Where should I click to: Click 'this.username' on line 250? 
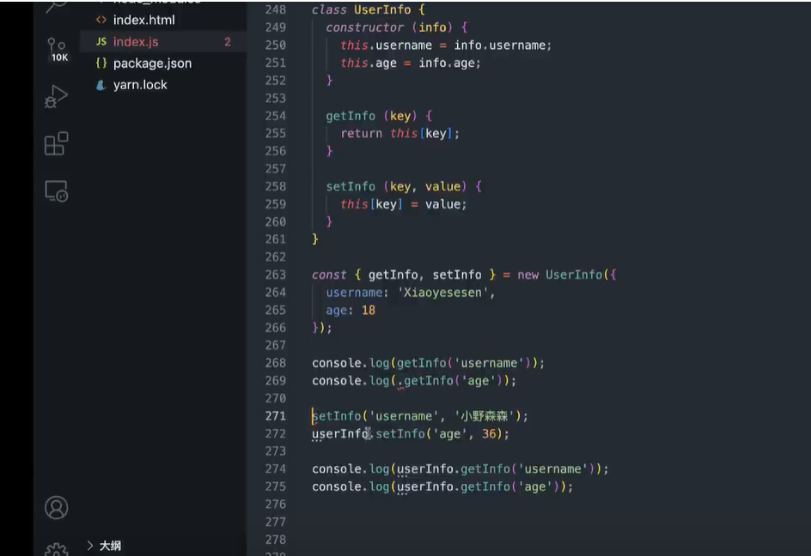coord(386,45)
